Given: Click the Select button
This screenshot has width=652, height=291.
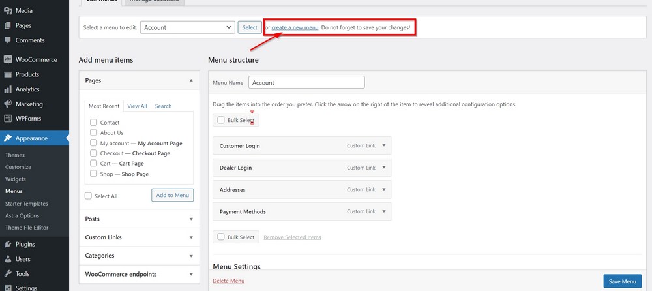Looking at the screenshot, I should point(250,27).
